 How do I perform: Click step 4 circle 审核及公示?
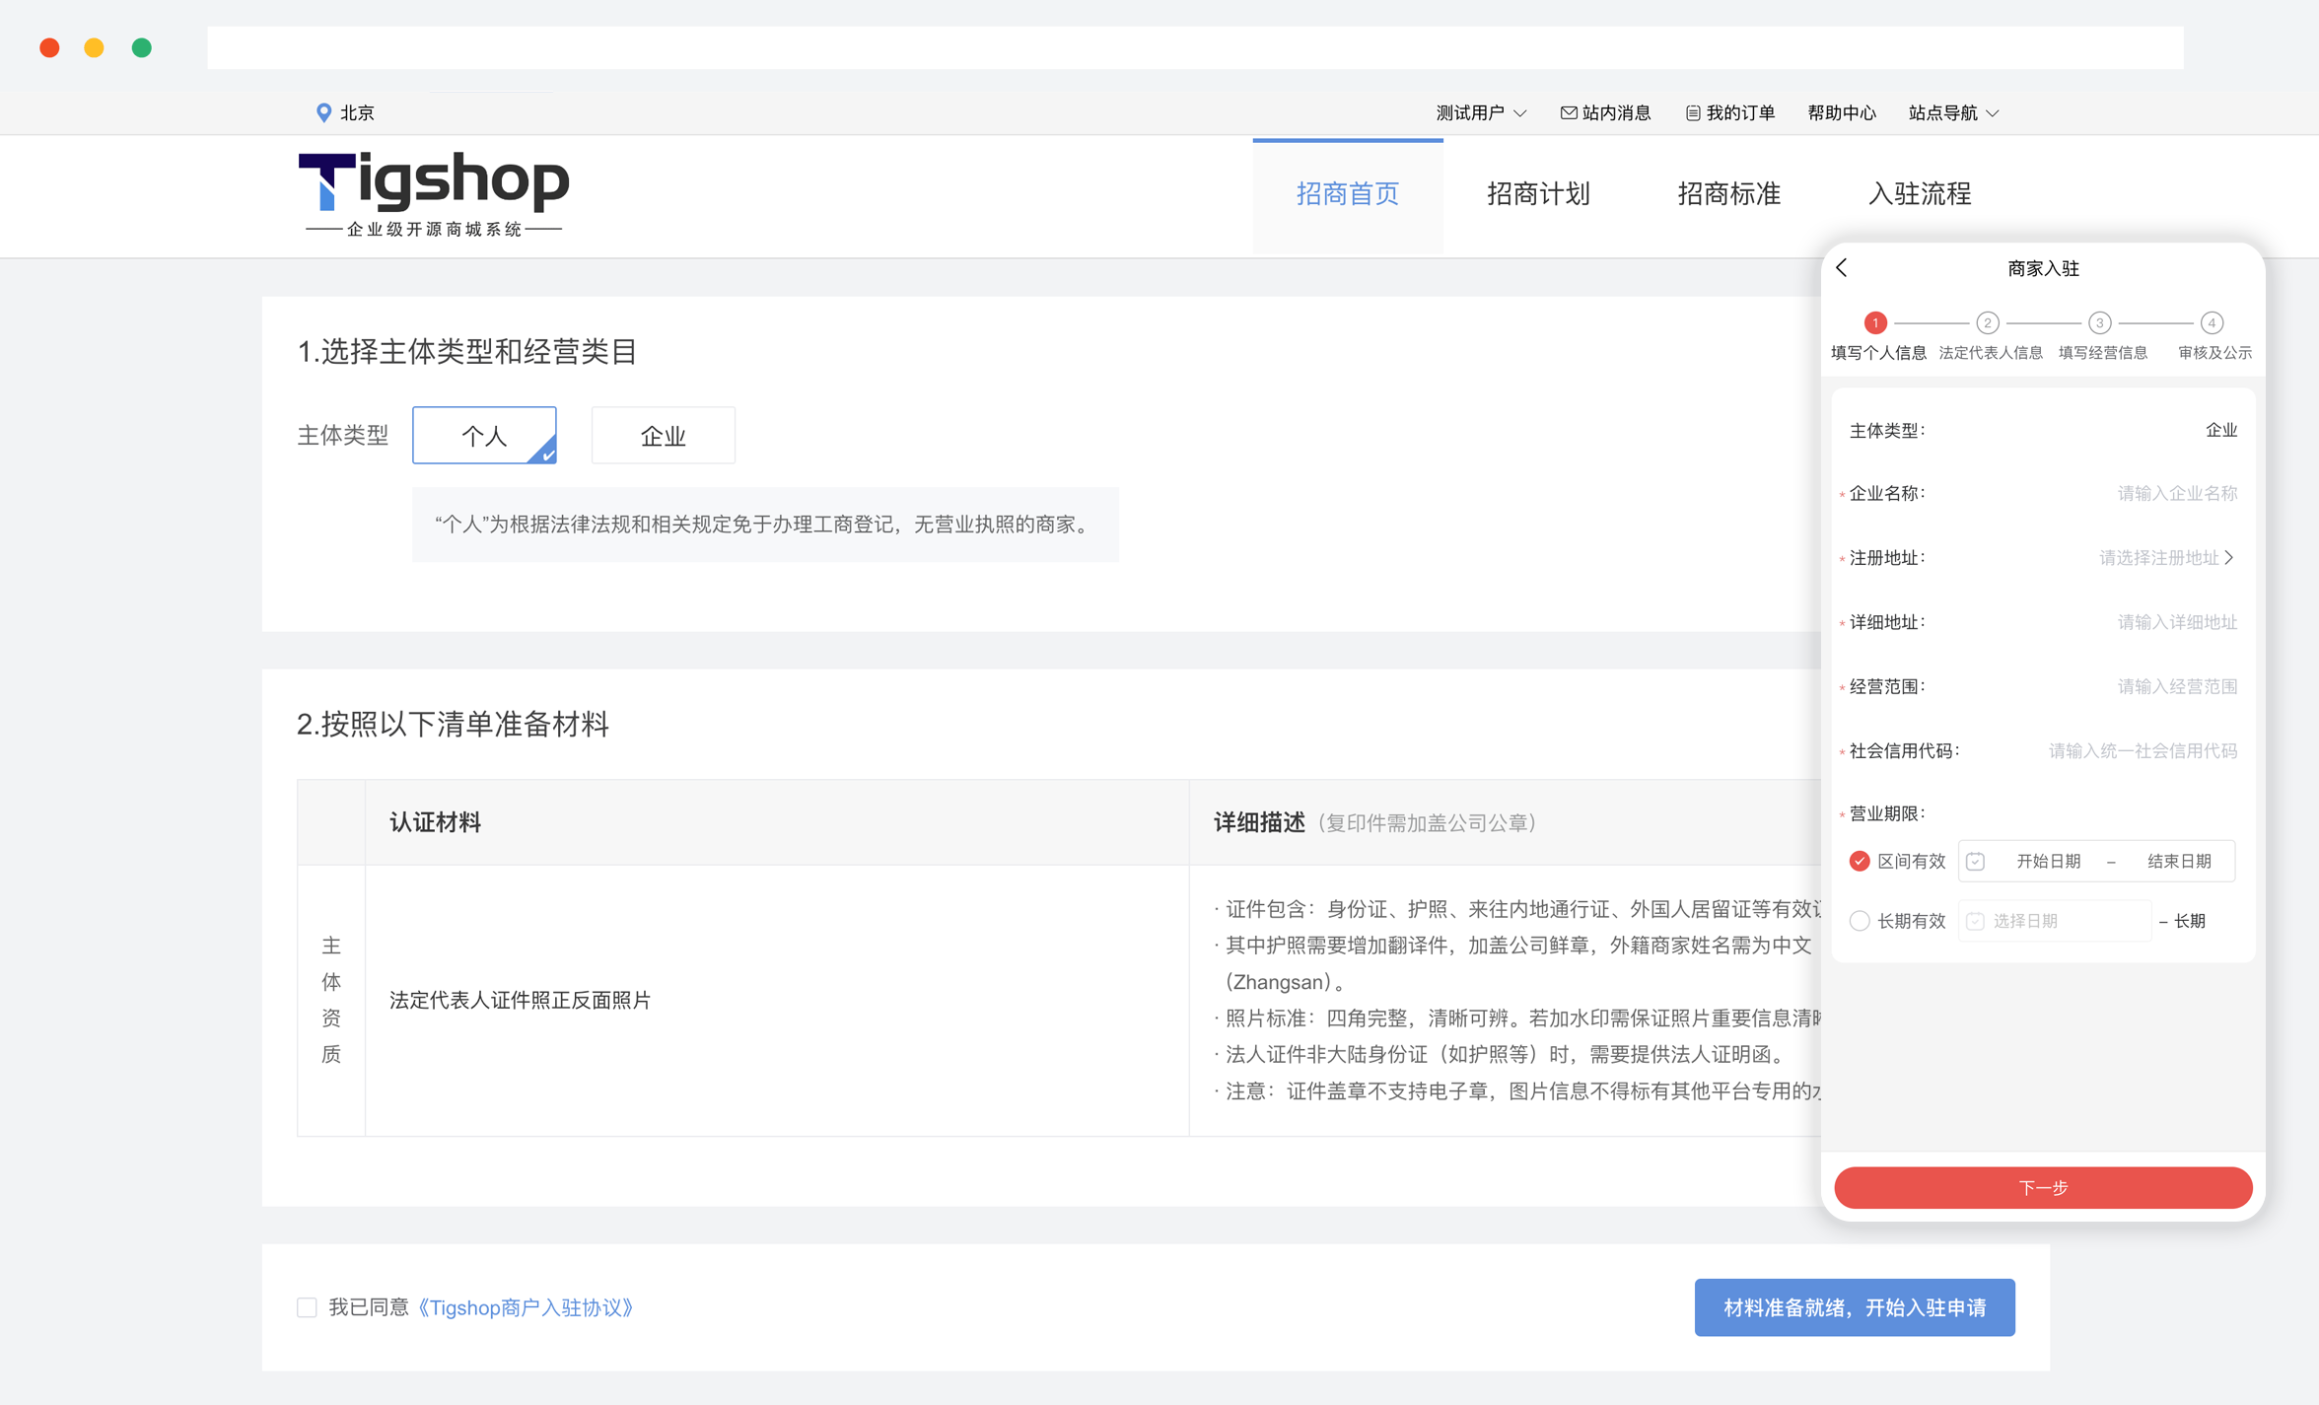pyautogui.click(x=2213, y=322)
